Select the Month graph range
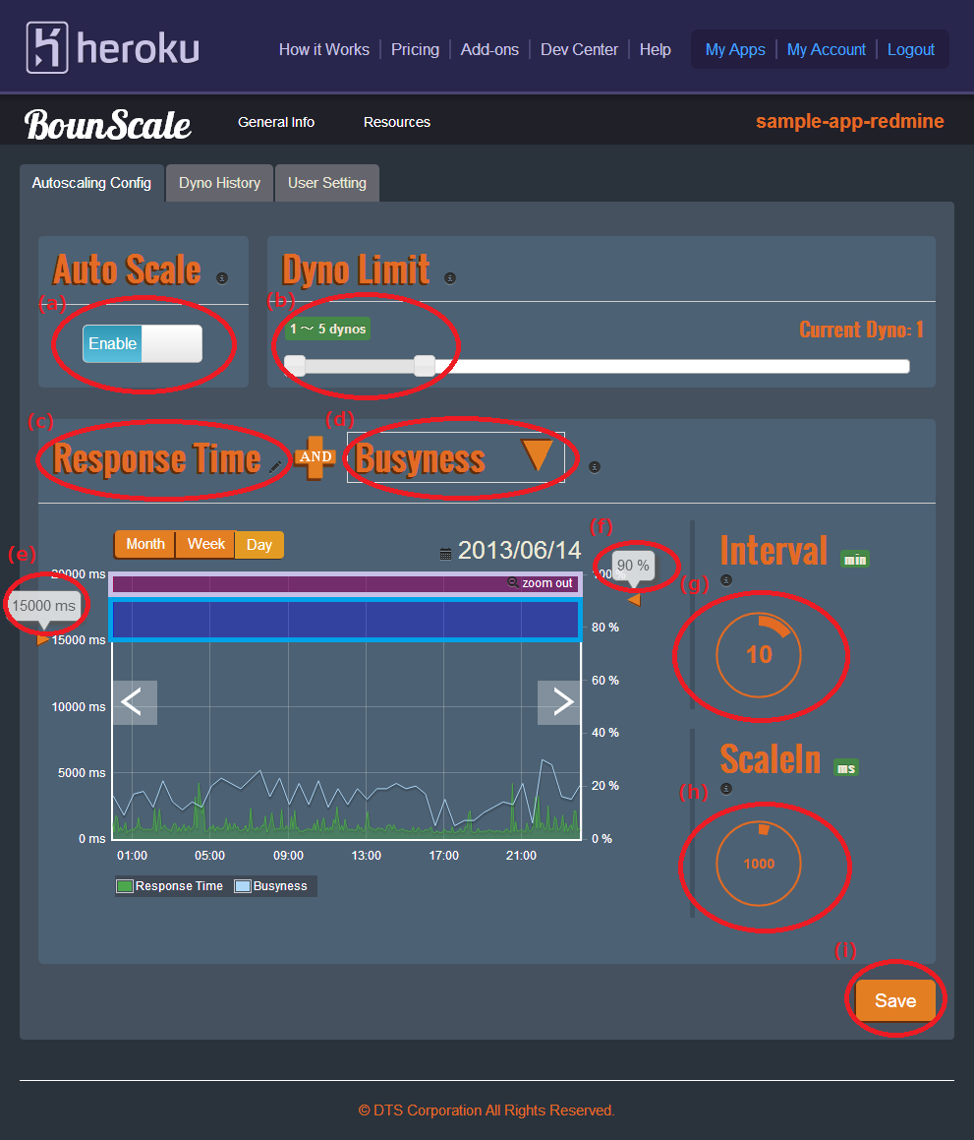974x1140 pixels. click(145, 544)
